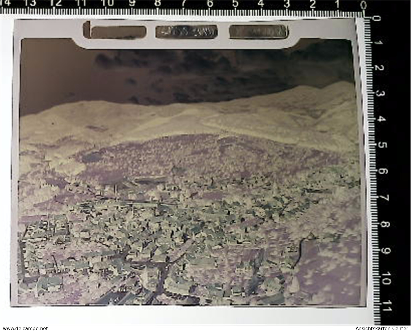Click the middle cut-out window in negative frame
This screenshot has width=411, height=331.
coord(186,32)
